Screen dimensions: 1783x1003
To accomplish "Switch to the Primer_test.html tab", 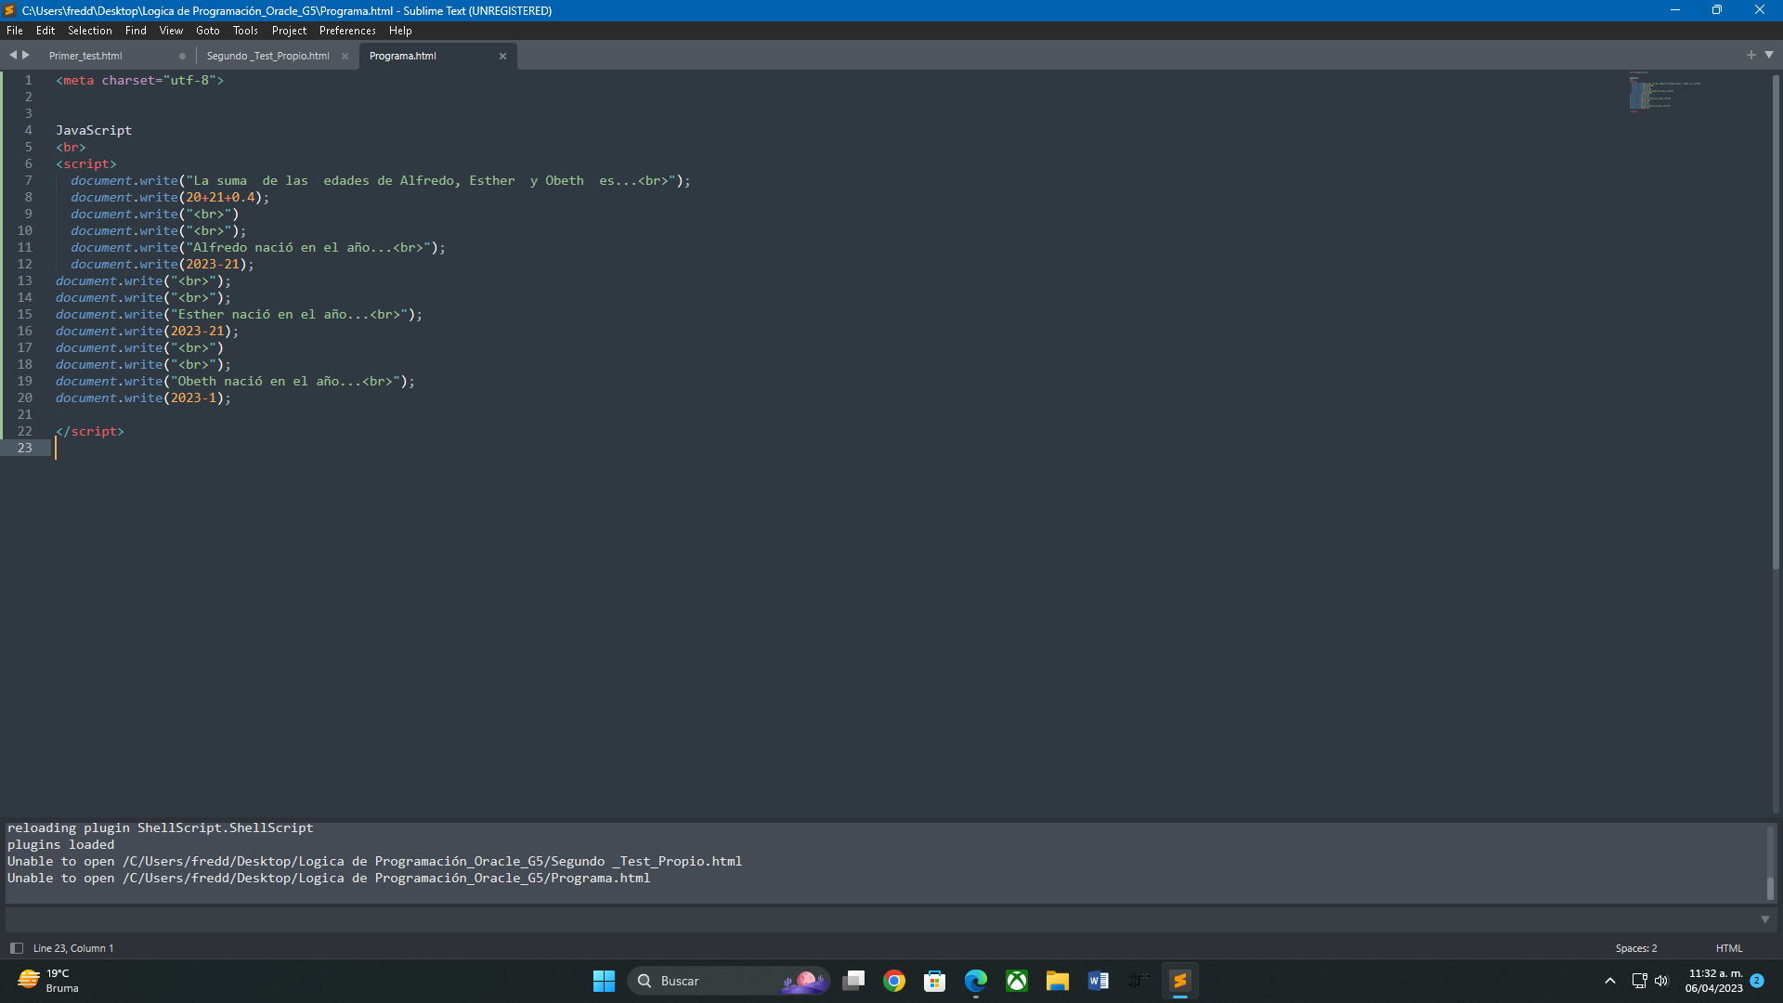I will click(85, 56).
